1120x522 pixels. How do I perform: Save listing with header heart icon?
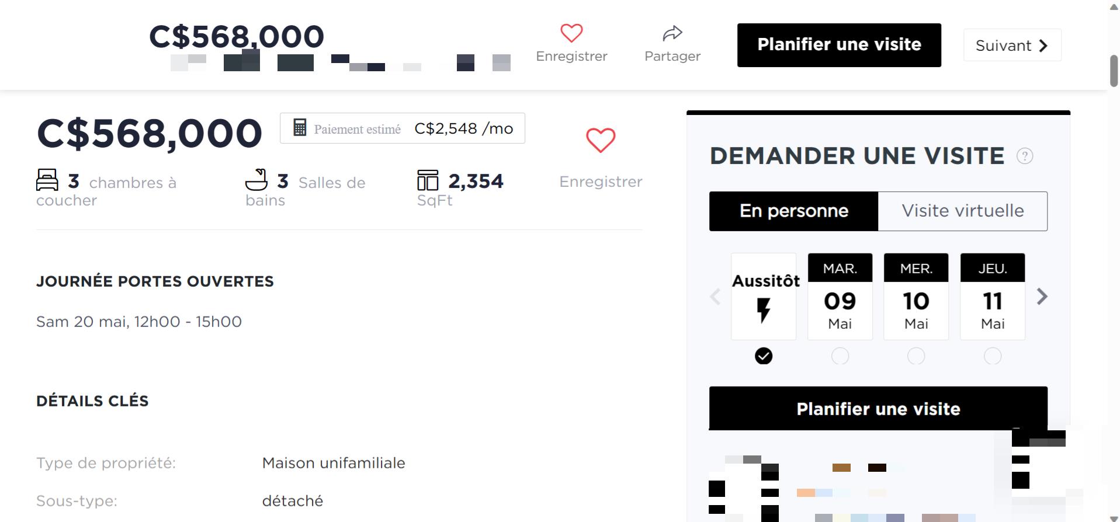(x=571, y=33)
